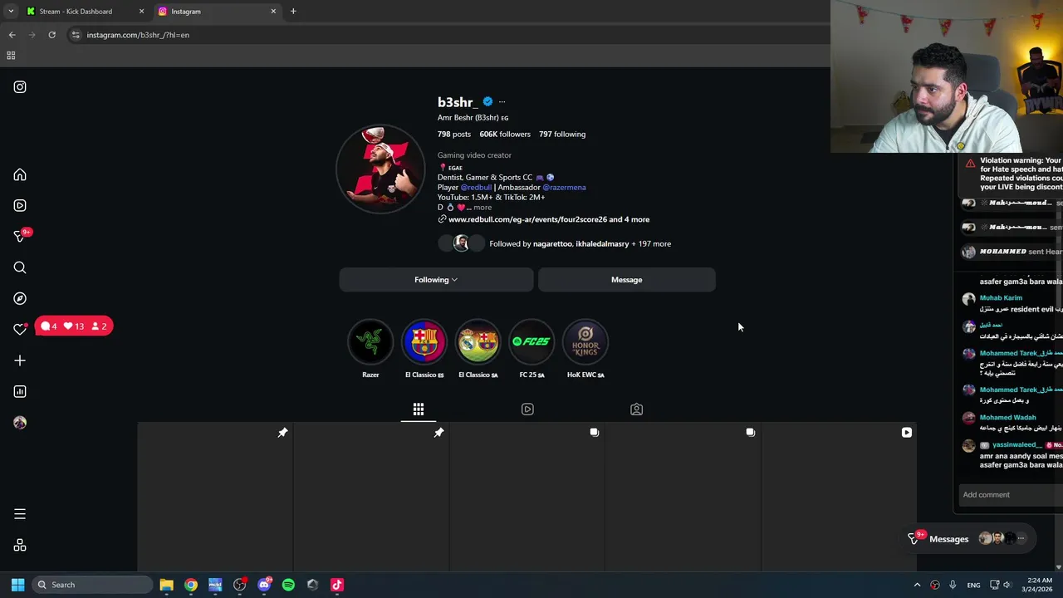Screen dimensions: 1063x598
Task: Open the 797 following list
Action: [x=562, y=134]
